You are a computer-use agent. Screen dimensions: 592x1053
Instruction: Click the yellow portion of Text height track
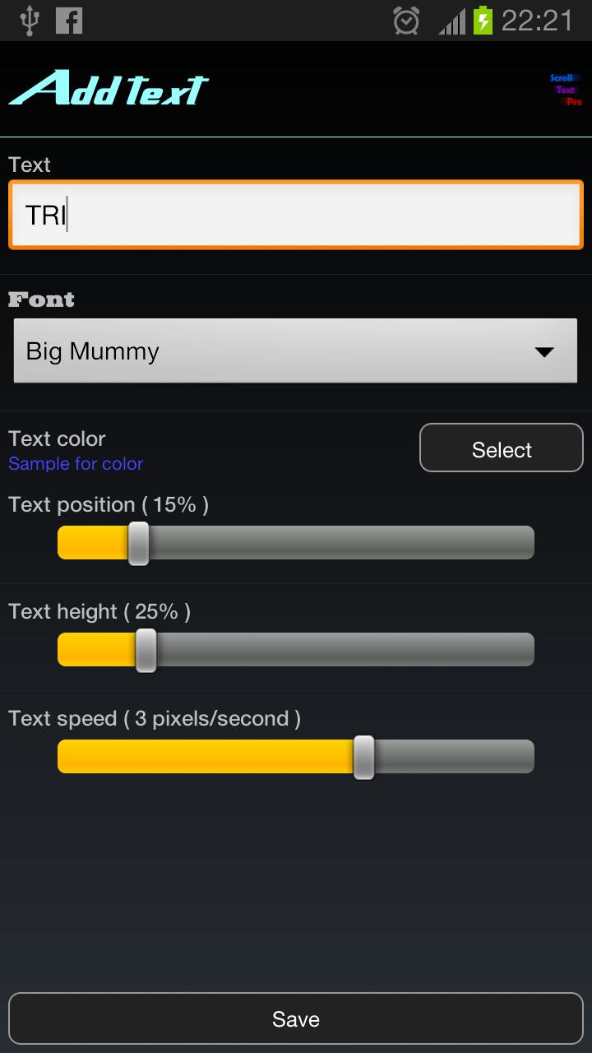pyautogui.click(x=96, y=650)
